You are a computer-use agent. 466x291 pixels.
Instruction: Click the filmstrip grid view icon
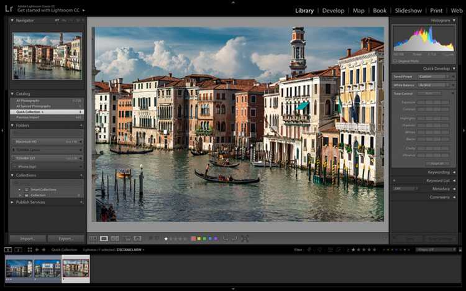[30, 249]
